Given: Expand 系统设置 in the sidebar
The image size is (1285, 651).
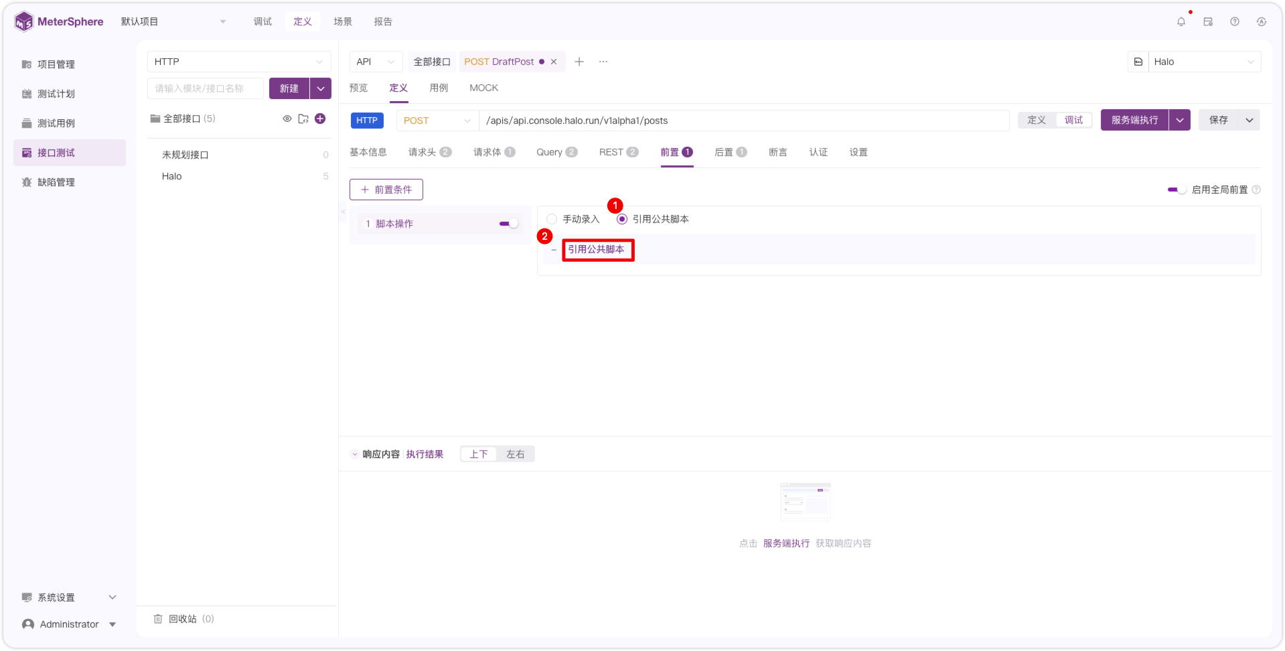Looking at the screenshot, I should pos(70,597).
